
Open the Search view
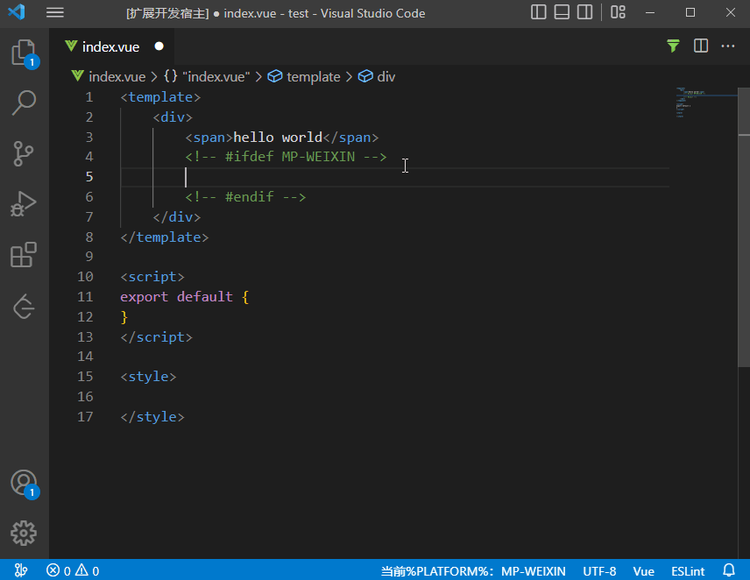[24, 103]
